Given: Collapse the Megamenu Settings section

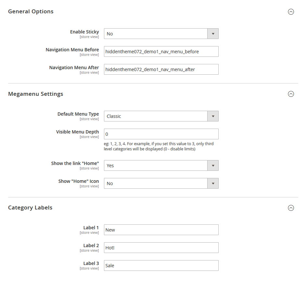Looking at the screenshot, I should [291, 94].
